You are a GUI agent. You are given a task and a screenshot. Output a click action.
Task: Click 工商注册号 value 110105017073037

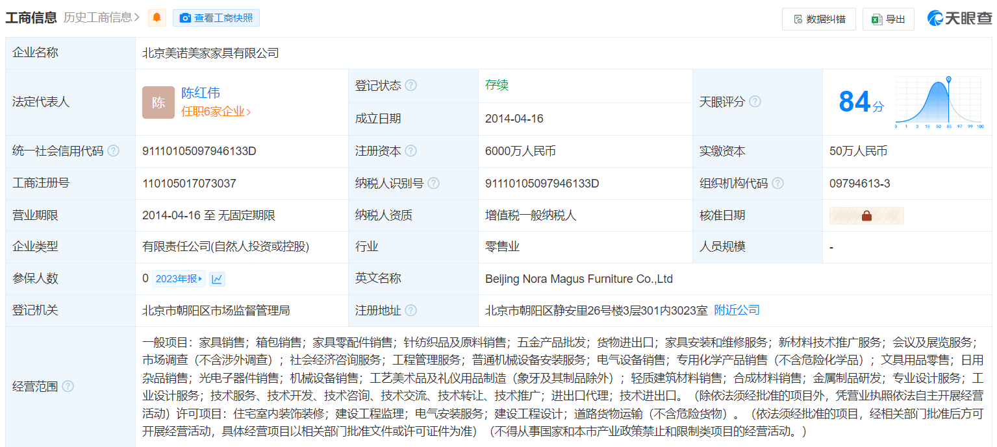189,184
